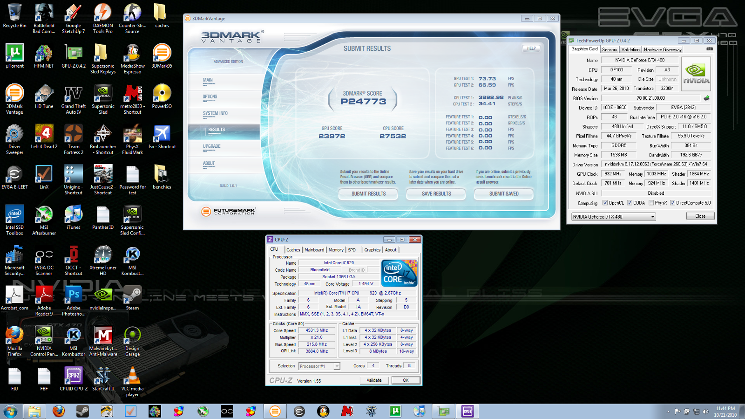The height and width of the screenshot is (419, 745).
Task: Open the metro2033 Shortcut icon
Action: coord(132,99)
